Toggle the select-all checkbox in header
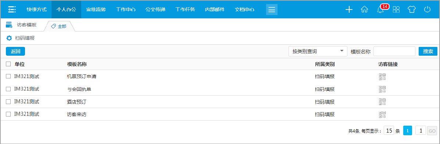440x144 pixels. pyautogui.click(x=8, y=64)
